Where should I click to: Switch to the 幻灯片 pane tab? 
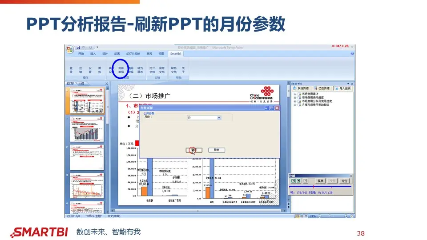pos(71,84)
